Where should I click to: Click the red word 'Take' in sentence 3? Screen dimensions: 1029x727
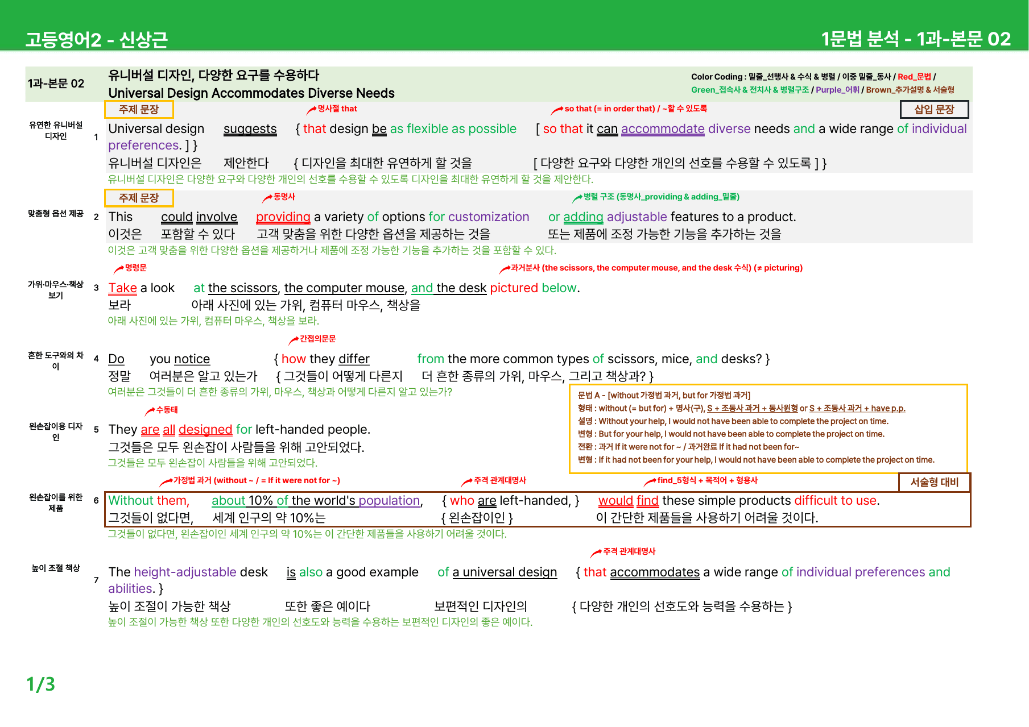[x=122, y=288]
